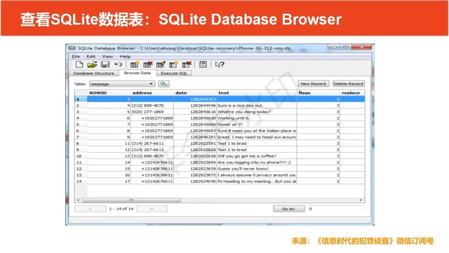Open the Help menu
Screen dimensions: 449x253
coord(125,57)
